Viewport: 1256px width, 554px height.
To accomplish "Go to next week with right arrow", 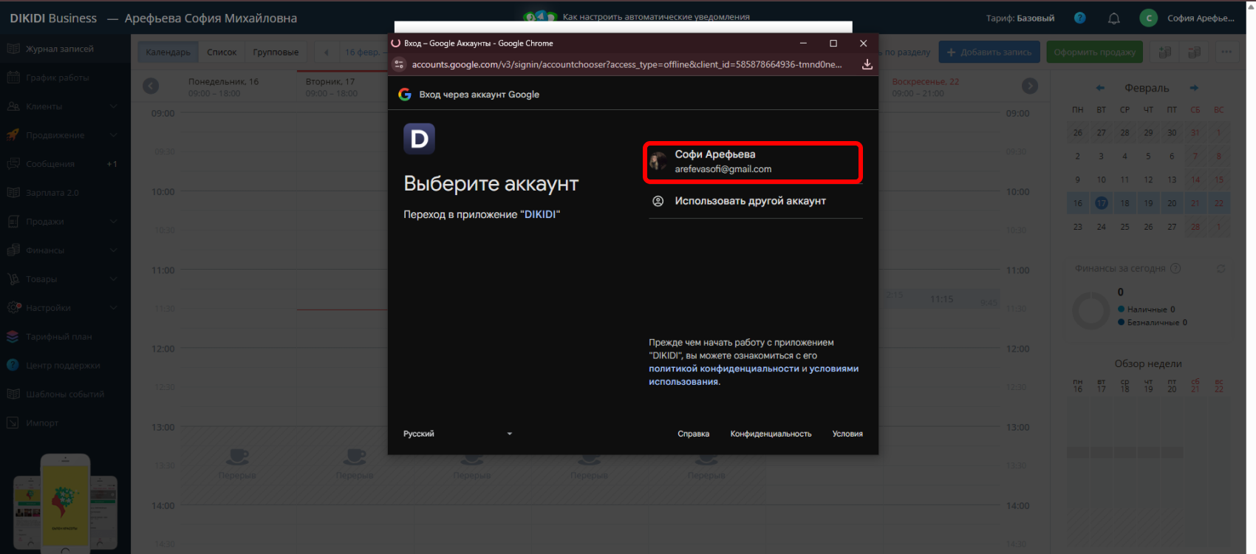I will (x=1029, y=86).
